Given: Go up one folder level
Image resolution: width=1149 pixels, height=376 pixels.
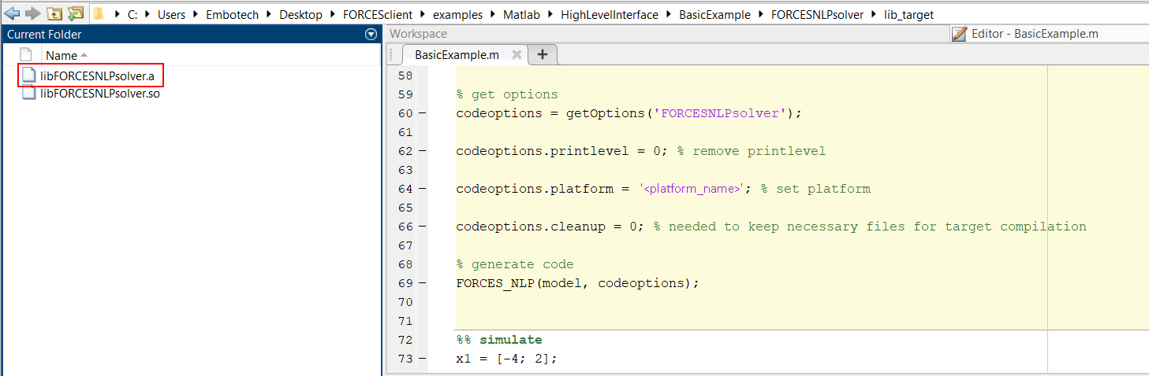Looking at the screenshot, I should point(54,13).
